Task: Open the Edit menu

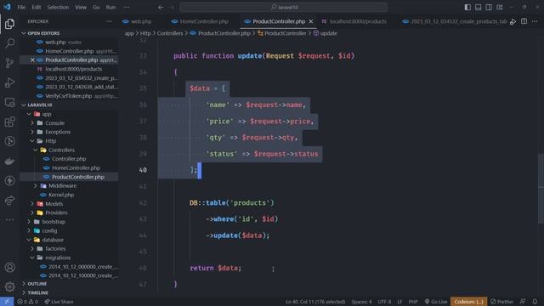Action: tap(36, 7)
